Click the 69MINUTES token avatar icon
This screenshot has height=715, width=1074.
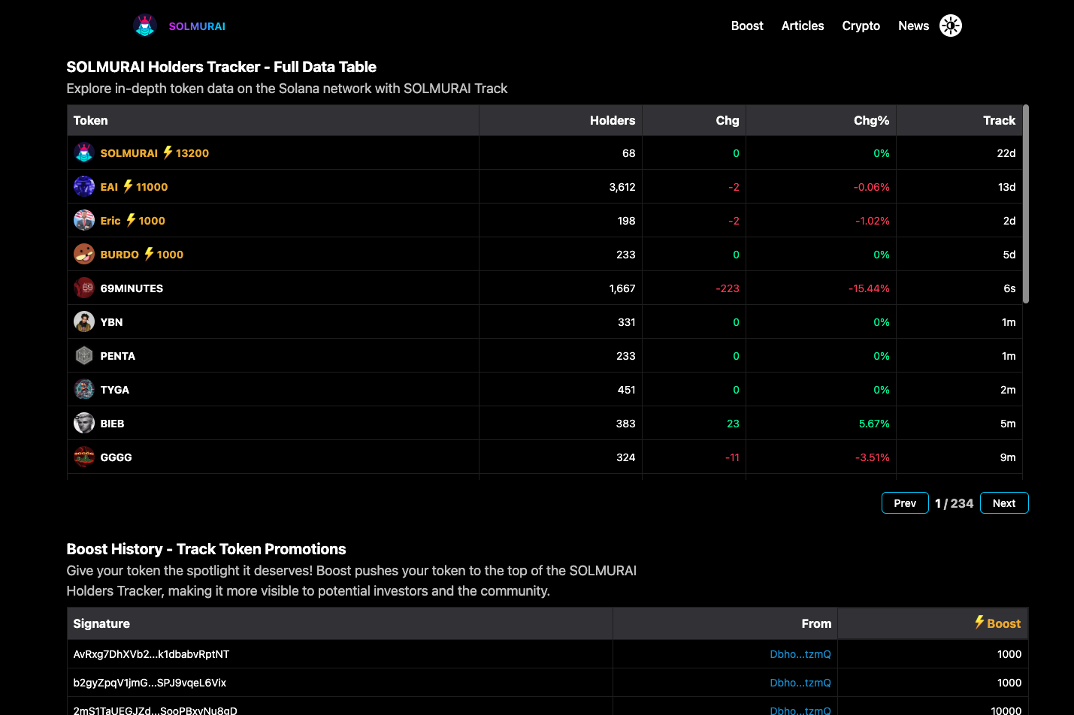point(84,288)
